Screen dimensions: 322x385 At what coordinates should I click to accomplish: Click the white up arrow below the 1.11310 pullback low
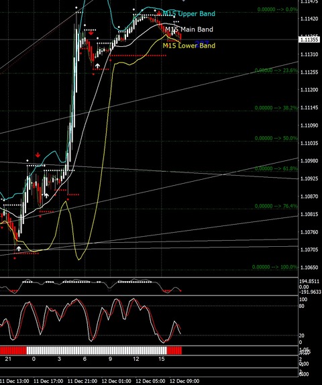[97, 66]
